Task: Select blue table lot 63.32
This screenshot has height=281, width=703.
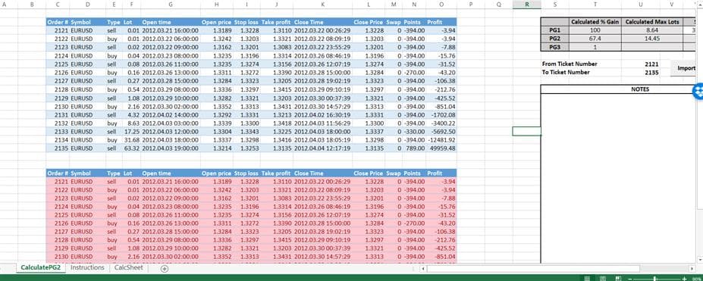Action: coord(131,148)
